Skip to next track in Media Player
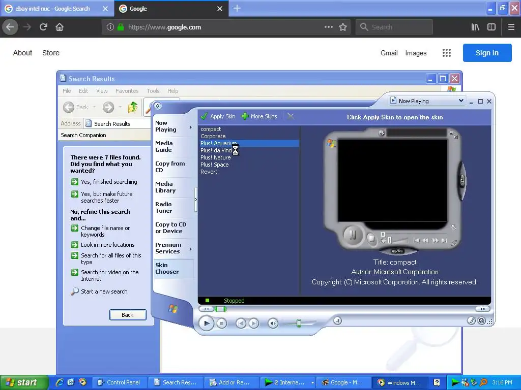The image size is (521, 390). point(254,323)
